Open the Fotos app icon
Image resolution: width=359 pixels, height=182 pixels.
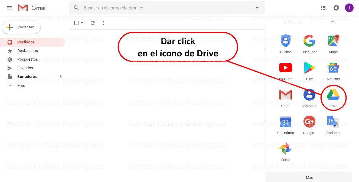pos(286,149)
